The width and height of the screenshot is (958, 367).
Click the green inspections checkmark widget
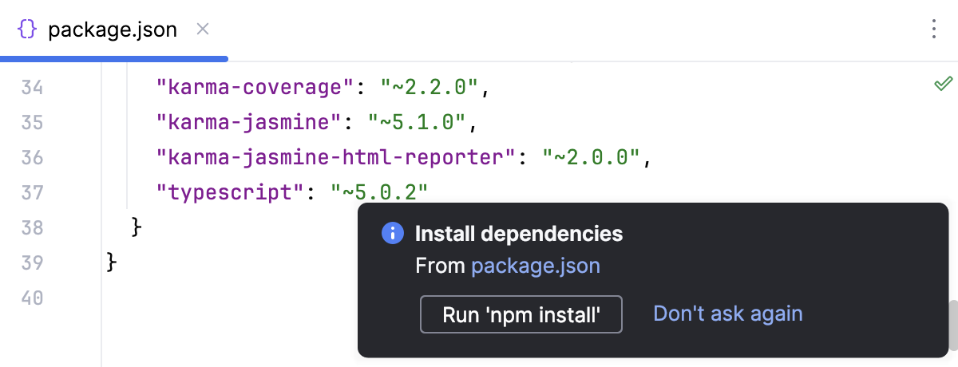click(x=943, y=84)
